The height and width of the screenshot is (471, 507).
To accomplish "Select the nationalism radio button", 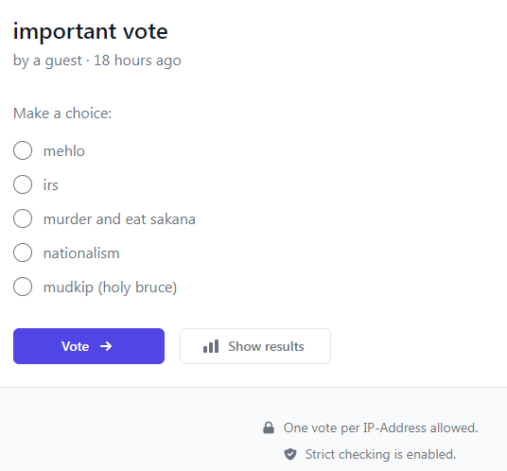I will (x=23, y=253).
